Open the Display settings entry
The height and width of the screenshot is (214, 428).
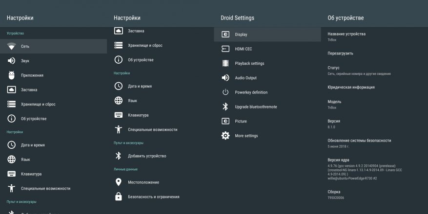point(241,35)
